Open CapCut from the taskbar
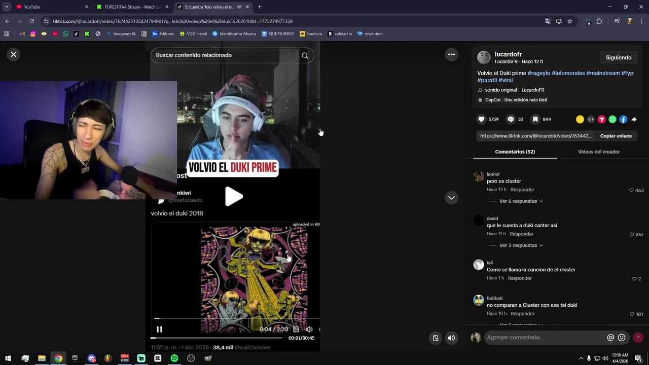649x365 pixels. point(158,358)
